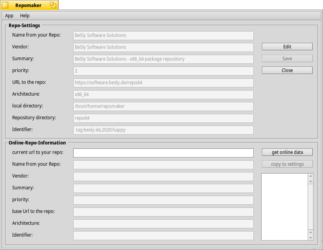The height and width of the screenshot is (250, 323).
Task: Click the Edit button
Action: pos(287,47)
